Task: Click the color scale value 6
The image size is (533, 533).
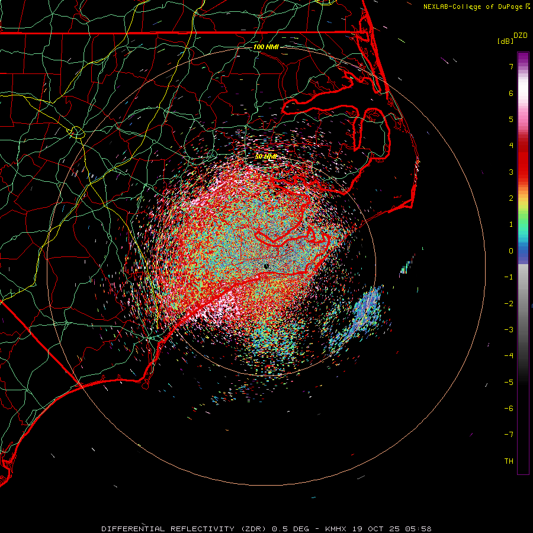Action: click(511, 93)
